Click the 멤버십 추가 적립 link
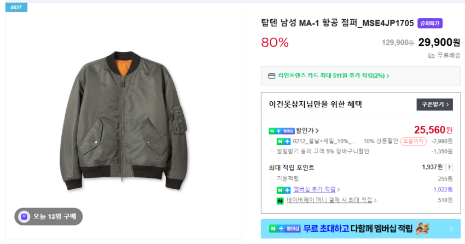This screenshot has height=244, width=465. coord(314,189)
